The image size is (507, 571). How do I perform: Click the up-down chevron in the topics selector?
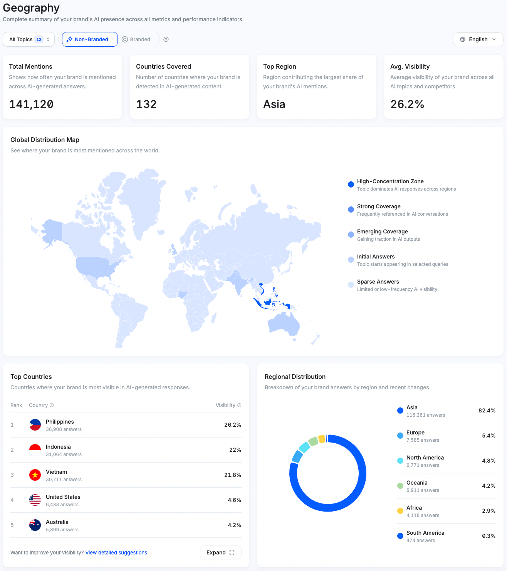pos(48,39)
